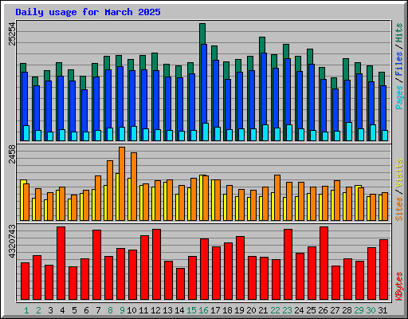Click the orange visits bar for day 8

(110, 191)
